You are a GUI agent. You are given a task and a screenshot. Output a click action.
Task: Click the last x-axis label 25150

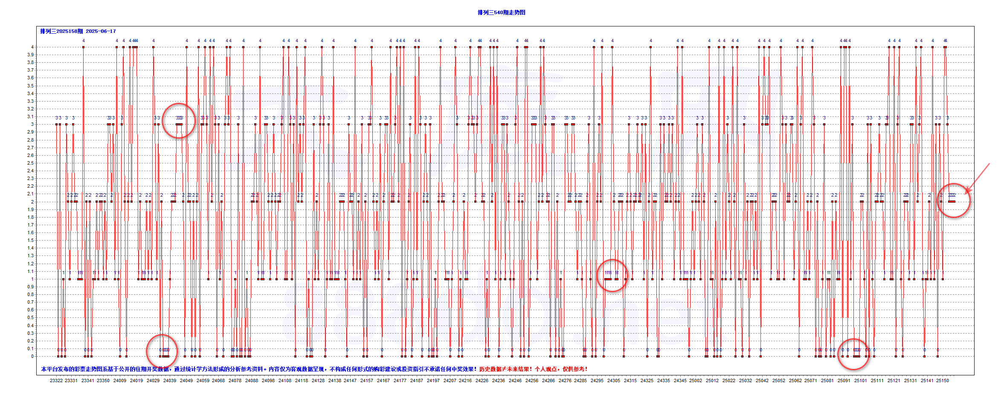pyautogui.click(x=942, y=380)
